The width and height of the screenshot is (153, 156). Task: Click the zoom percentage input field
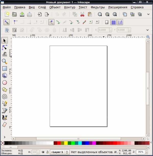pos(141,152)
